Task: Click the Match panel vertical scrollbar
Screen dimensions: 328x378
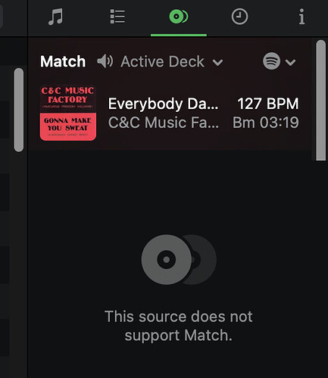Action: tap(321, 100)
